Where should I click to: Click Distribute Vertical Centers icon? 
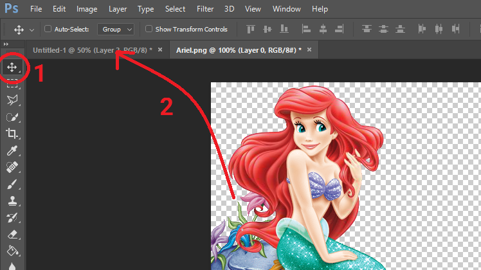click(383, 29)
